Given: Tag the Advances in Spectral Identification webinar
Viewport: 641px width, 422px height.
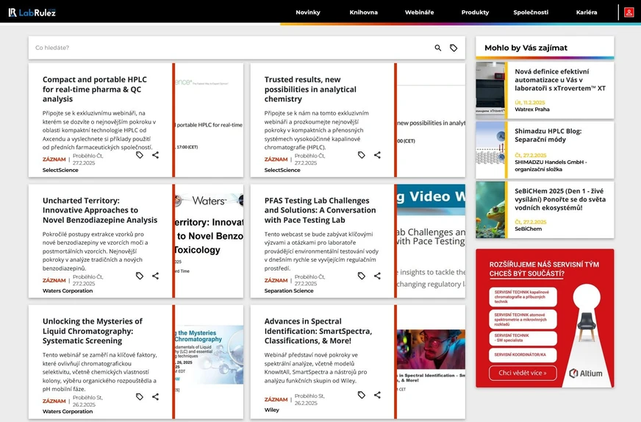Looking at the screenshot, I should coord(362,395).
